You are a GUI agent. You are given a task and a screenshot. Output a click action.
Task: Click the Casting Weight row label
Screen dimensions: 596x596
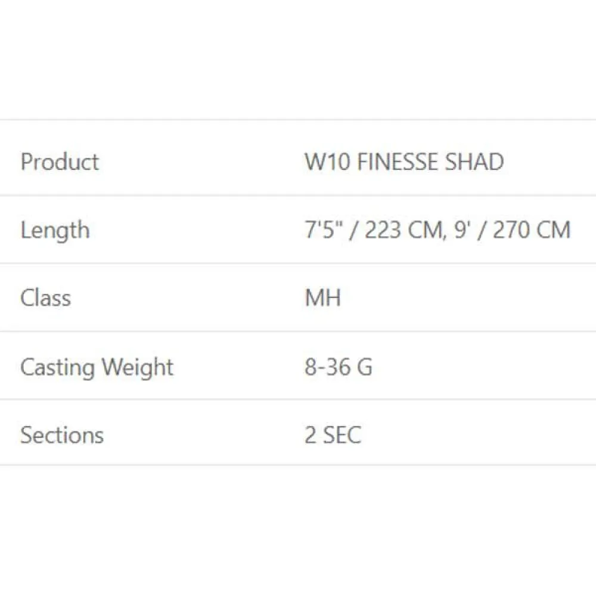(97, 367)
